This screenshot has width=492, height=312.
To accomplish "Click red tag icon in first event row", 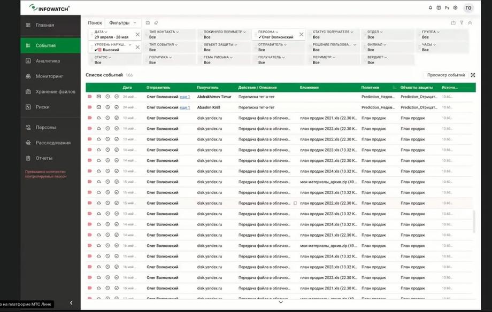I will (90, 97).
